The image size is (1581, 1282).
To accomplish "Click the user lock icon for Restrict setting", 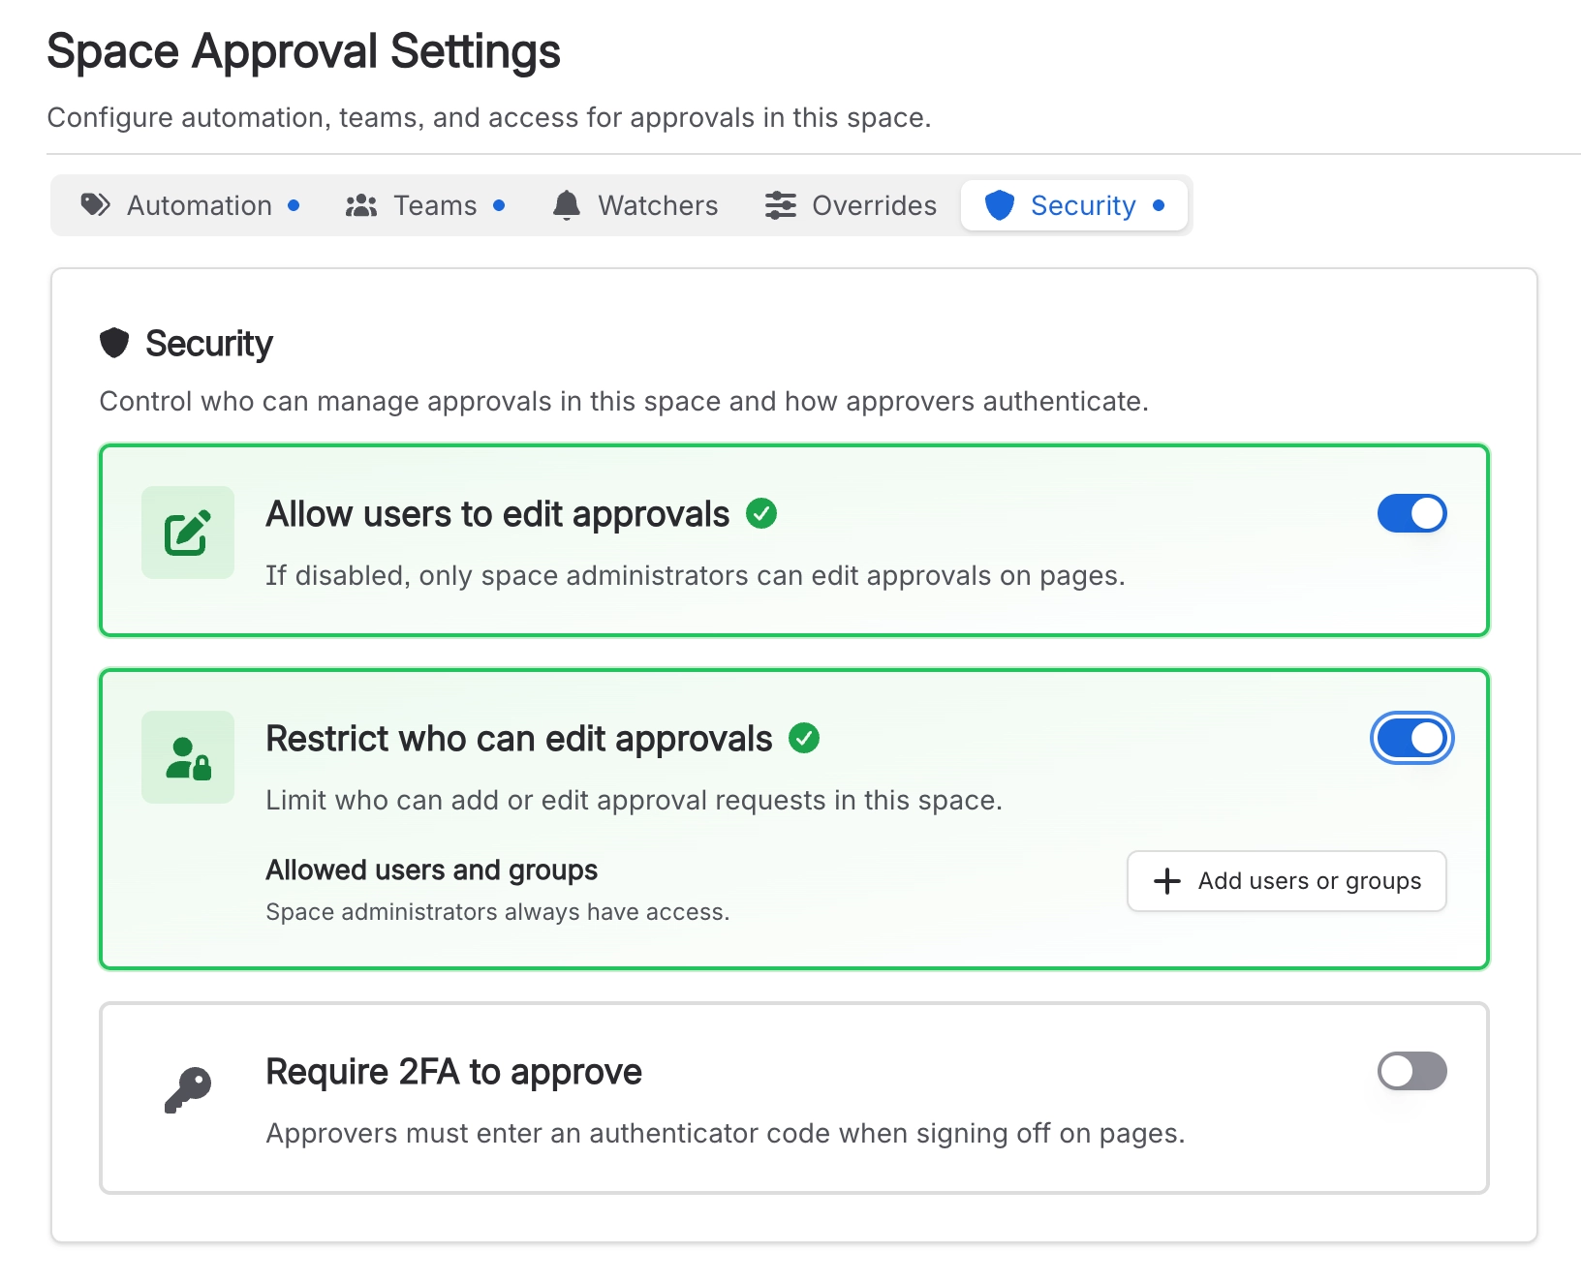I will tap(188, 757).
